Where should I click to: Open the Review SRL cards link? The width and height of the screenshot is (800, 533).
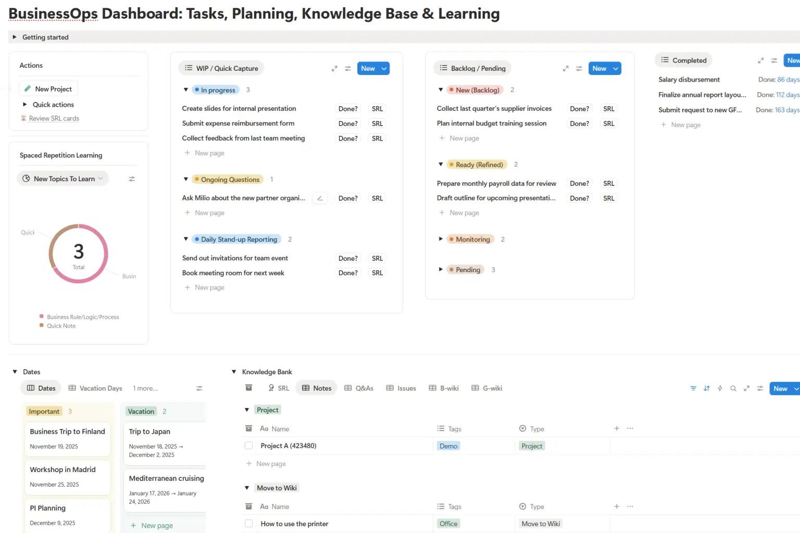54,119
